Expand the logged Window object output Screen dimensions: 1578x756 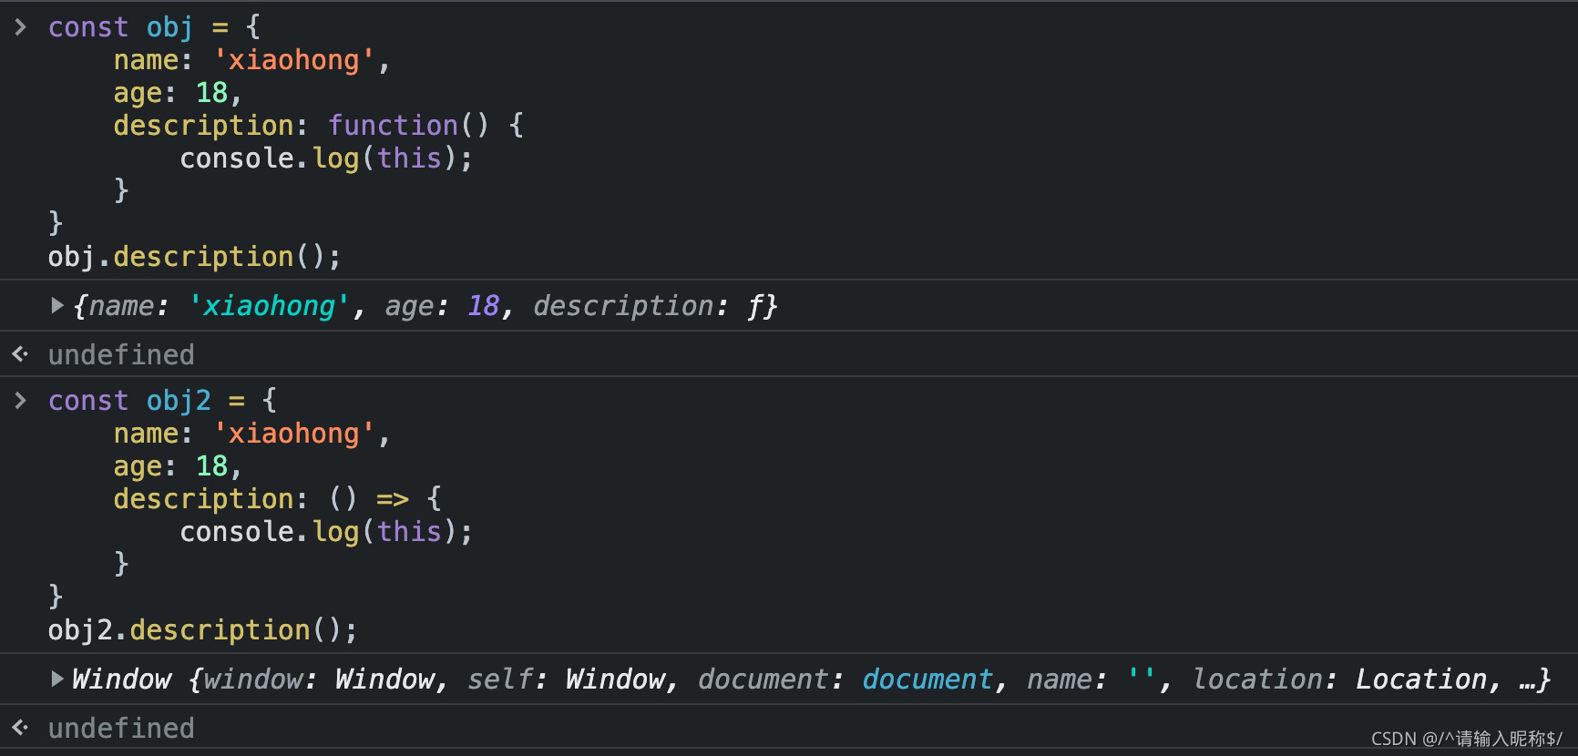coord(57,679)
